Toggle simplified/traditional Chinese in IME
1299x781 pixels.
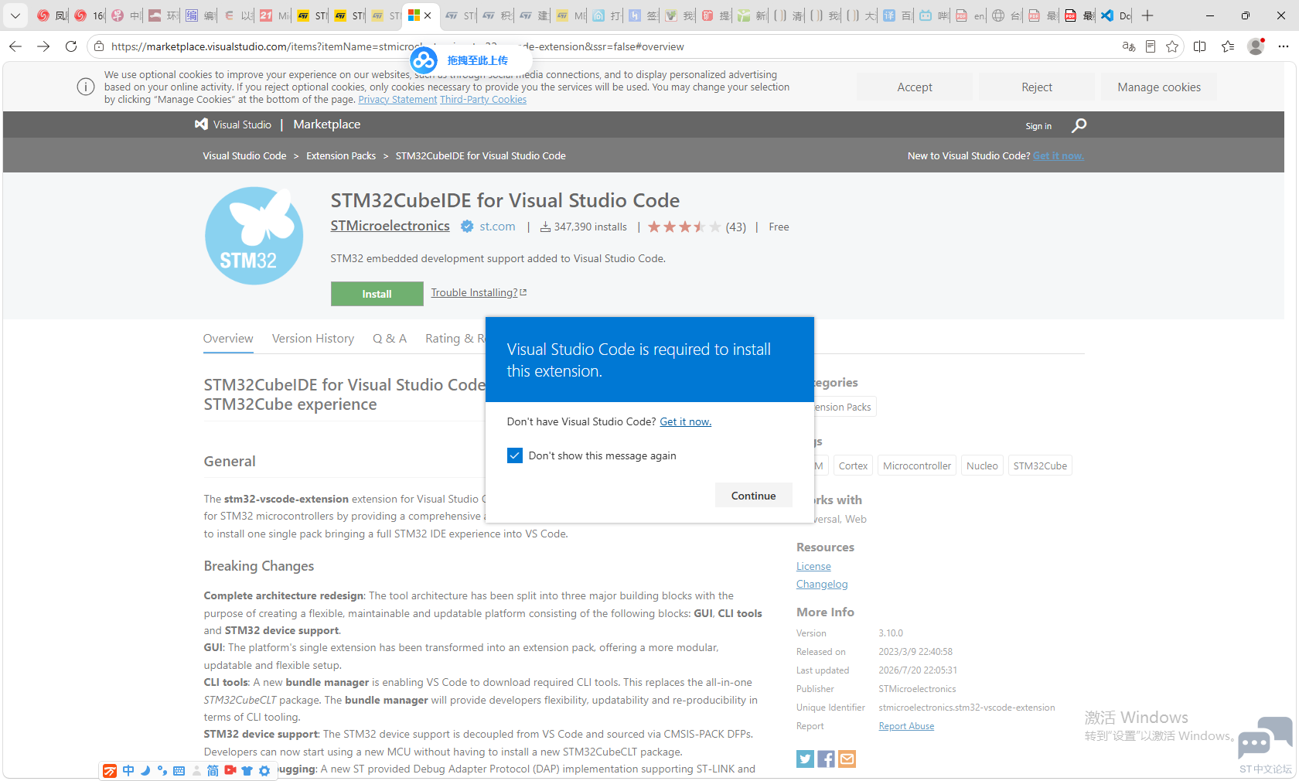[213, 771]
